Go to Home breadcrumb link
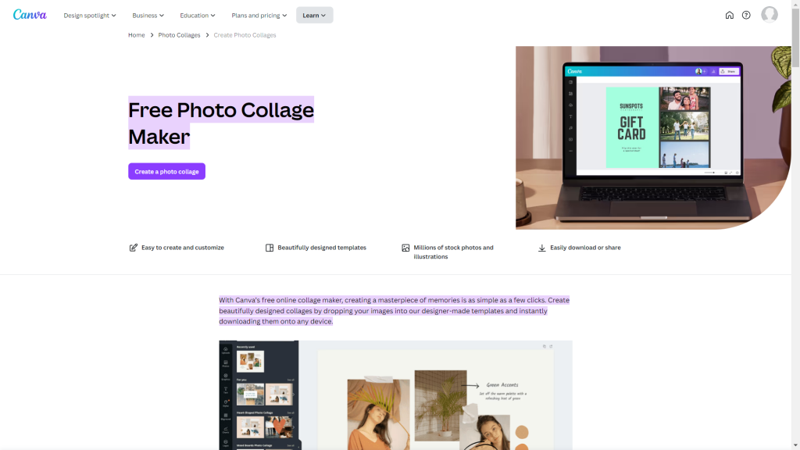This screenshot has height=450, width=800. click(x=136, y=35)
